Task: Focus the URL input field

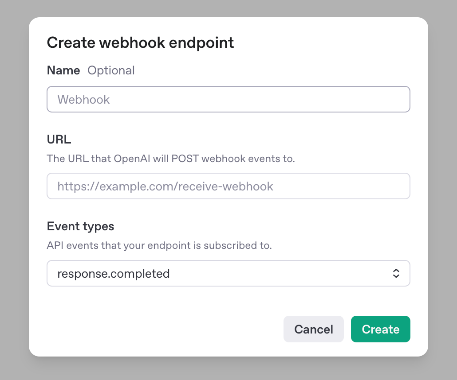Action: (228, 186)
